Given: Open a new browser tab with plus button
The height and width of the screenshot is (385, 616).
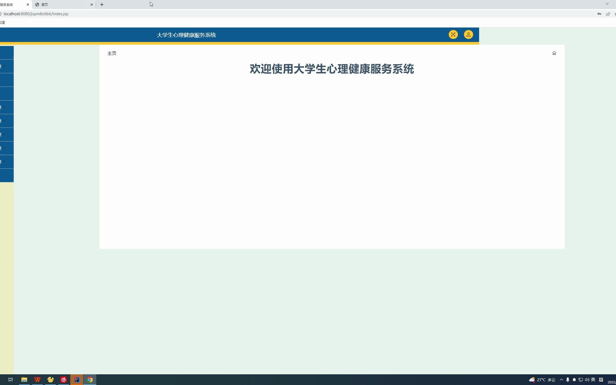Looking at the screenshot, I should pyautogui.click(x=102, y=5).
